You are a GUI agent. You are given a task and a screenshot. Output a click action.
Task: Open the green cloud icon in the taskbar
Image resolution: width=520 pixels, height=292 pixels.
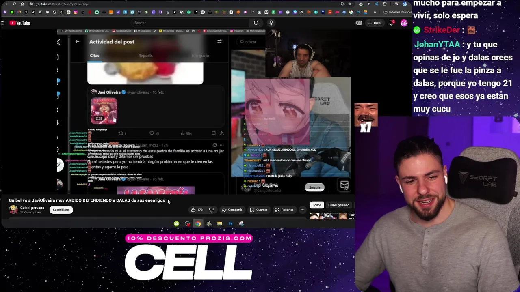tap(176, 224)
